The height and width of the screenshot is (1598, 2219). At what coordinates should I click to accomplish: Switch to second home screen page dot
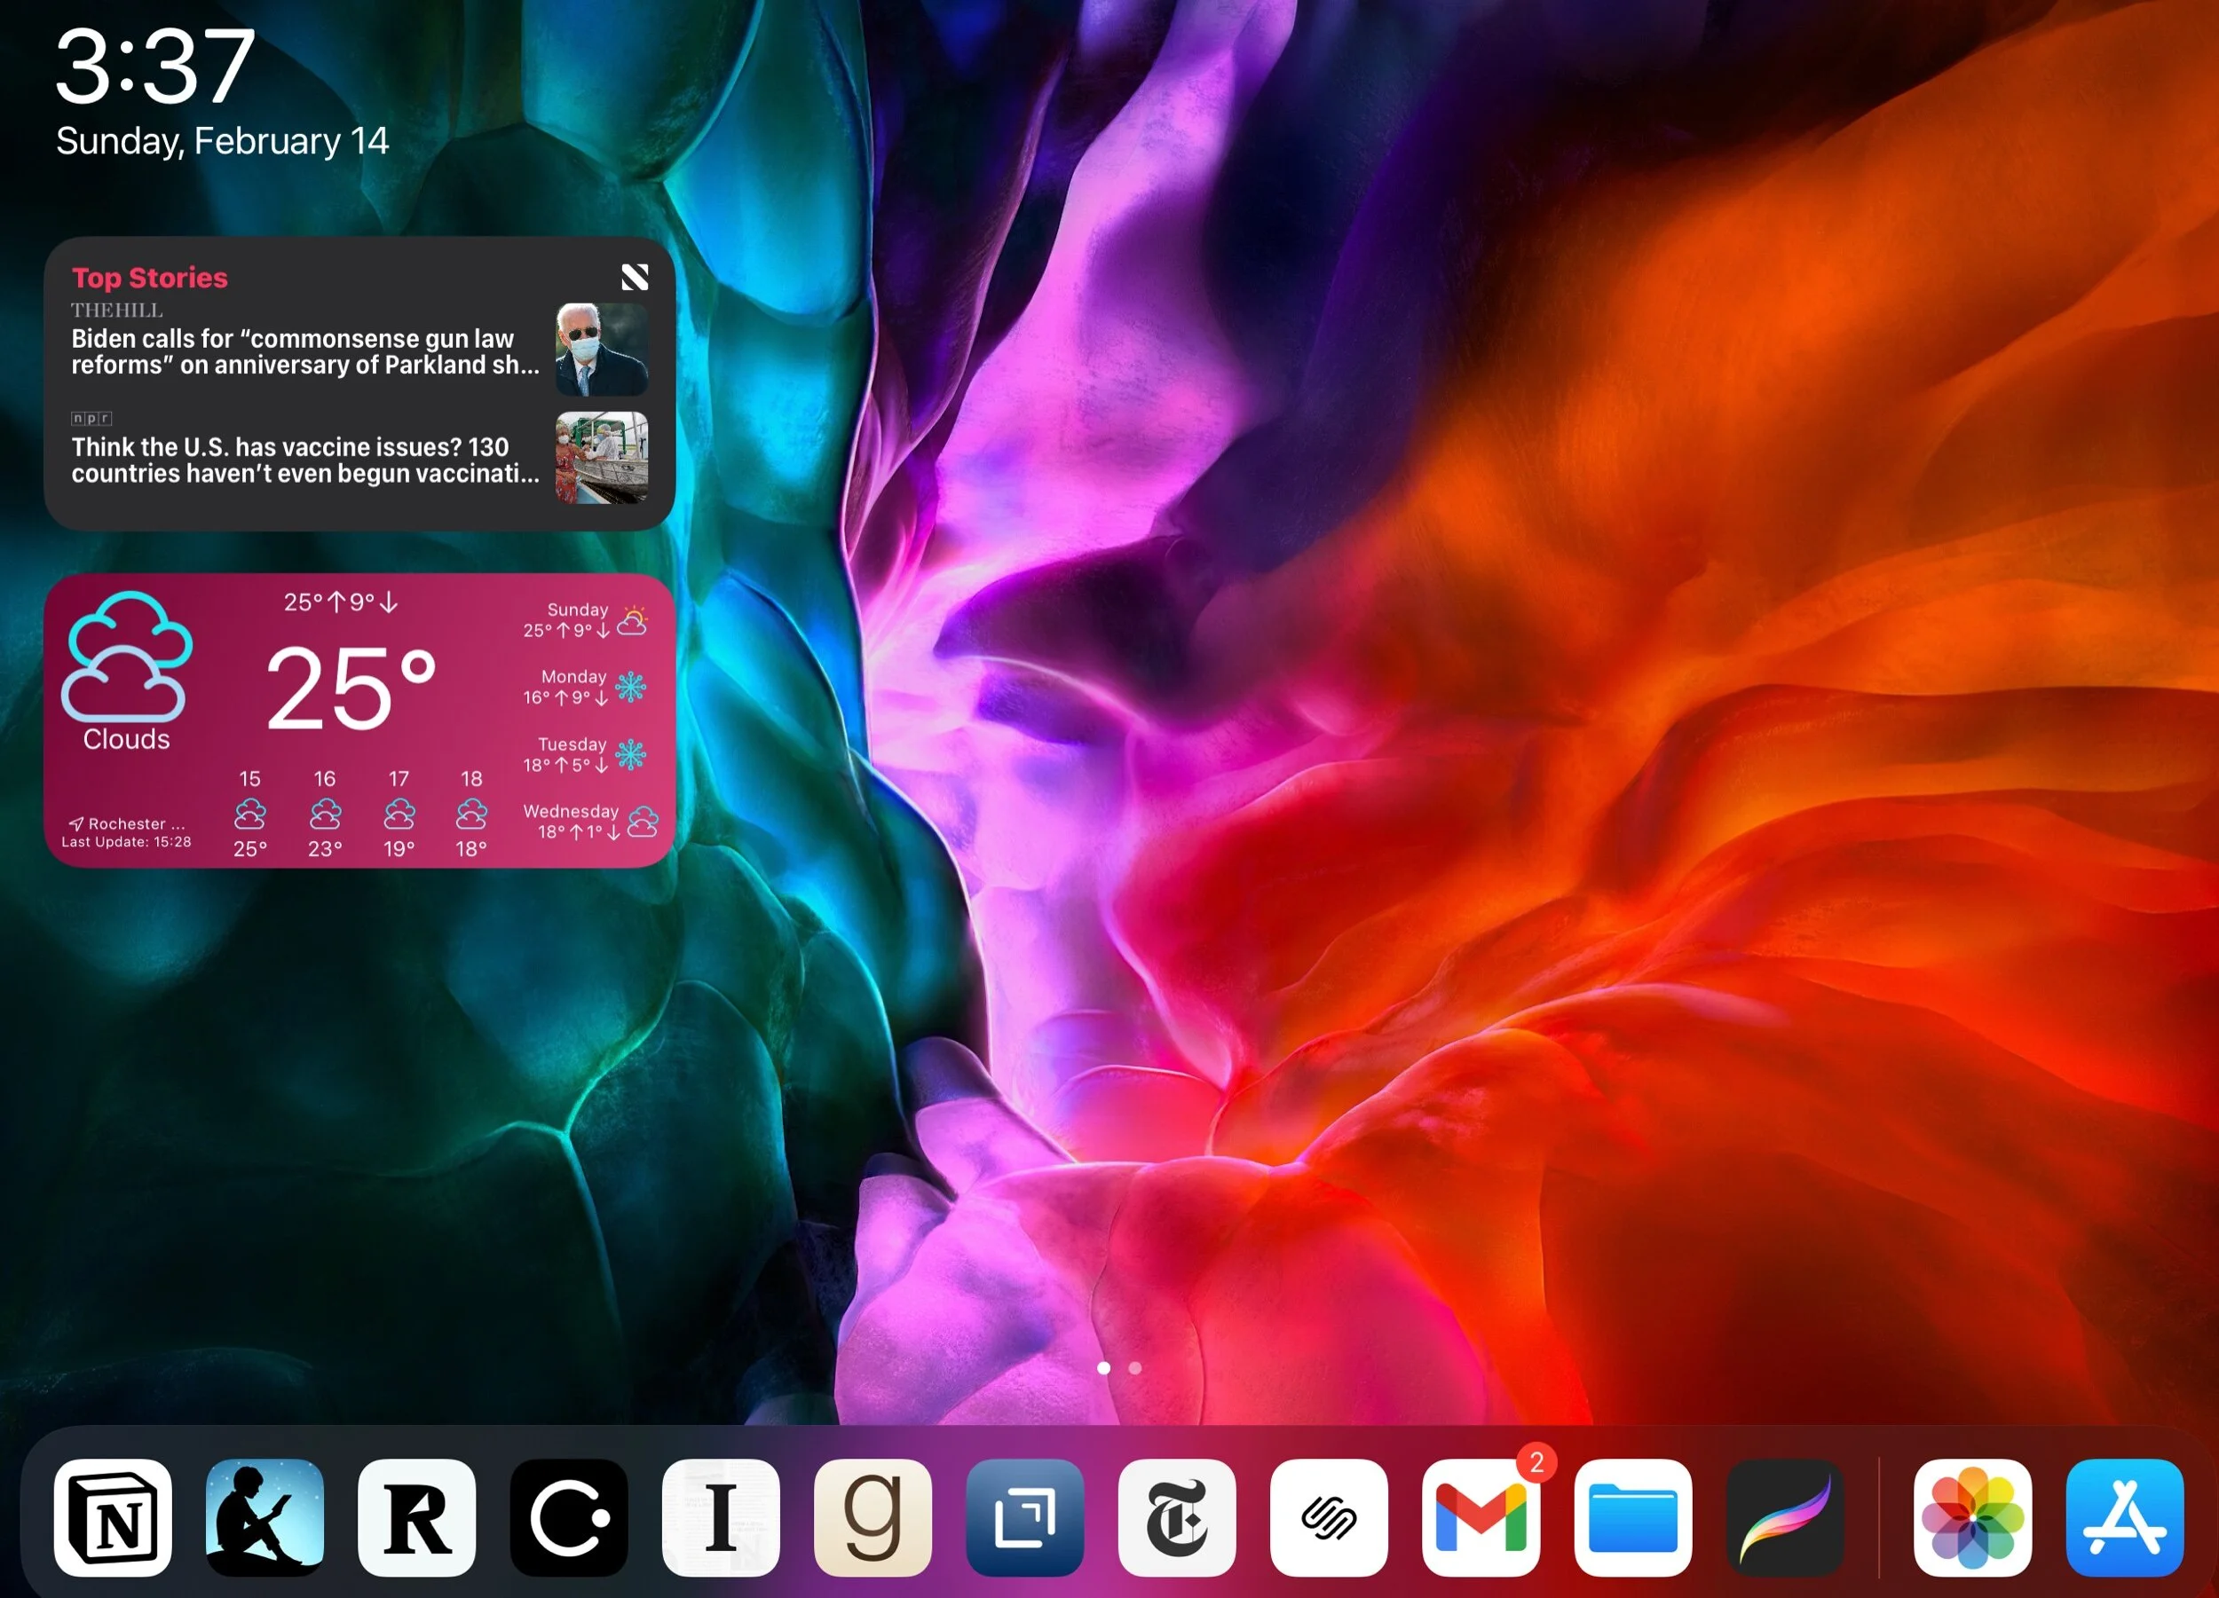click(x=1135, y=1368)
